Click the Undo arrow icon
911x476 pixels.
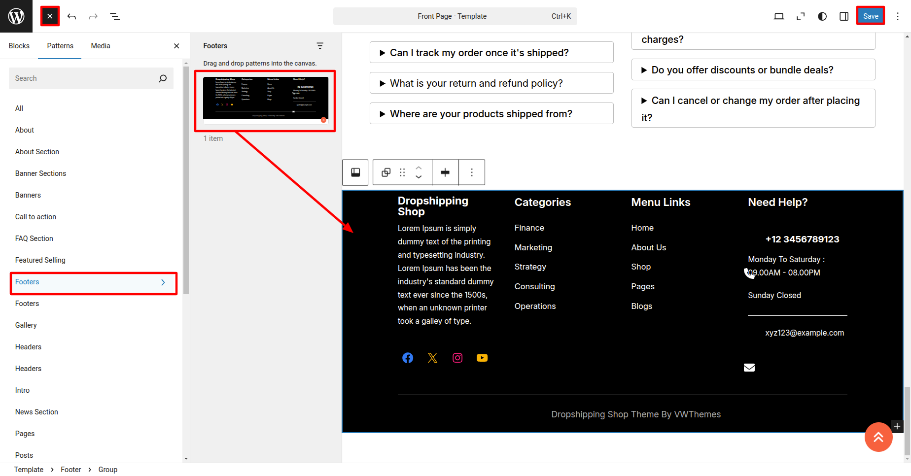72,16
